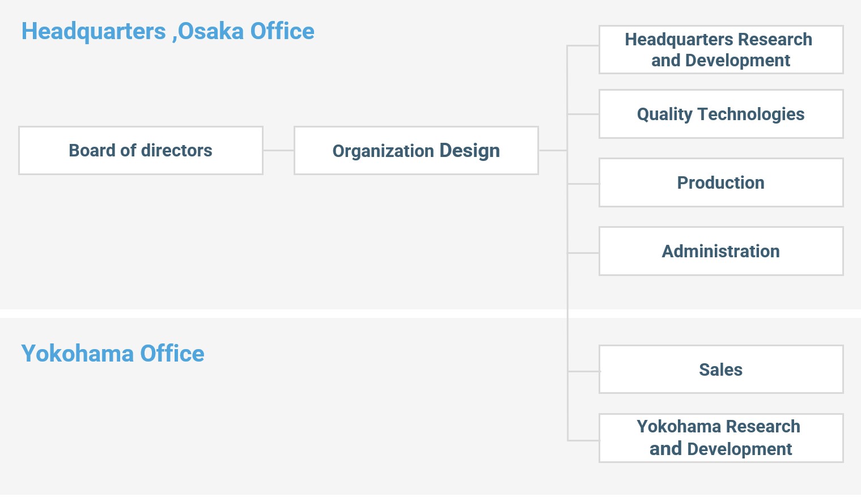
Task: Click branch line leading to Administration
Action: point(583,253)
